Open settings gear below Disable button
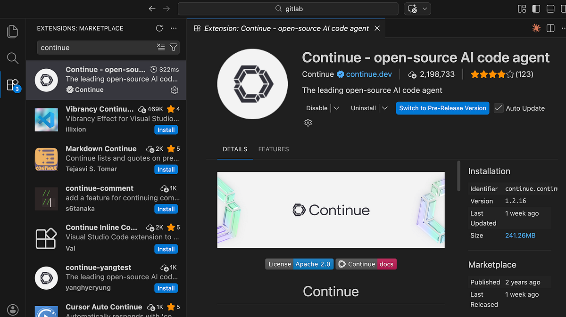 (308, 122)
